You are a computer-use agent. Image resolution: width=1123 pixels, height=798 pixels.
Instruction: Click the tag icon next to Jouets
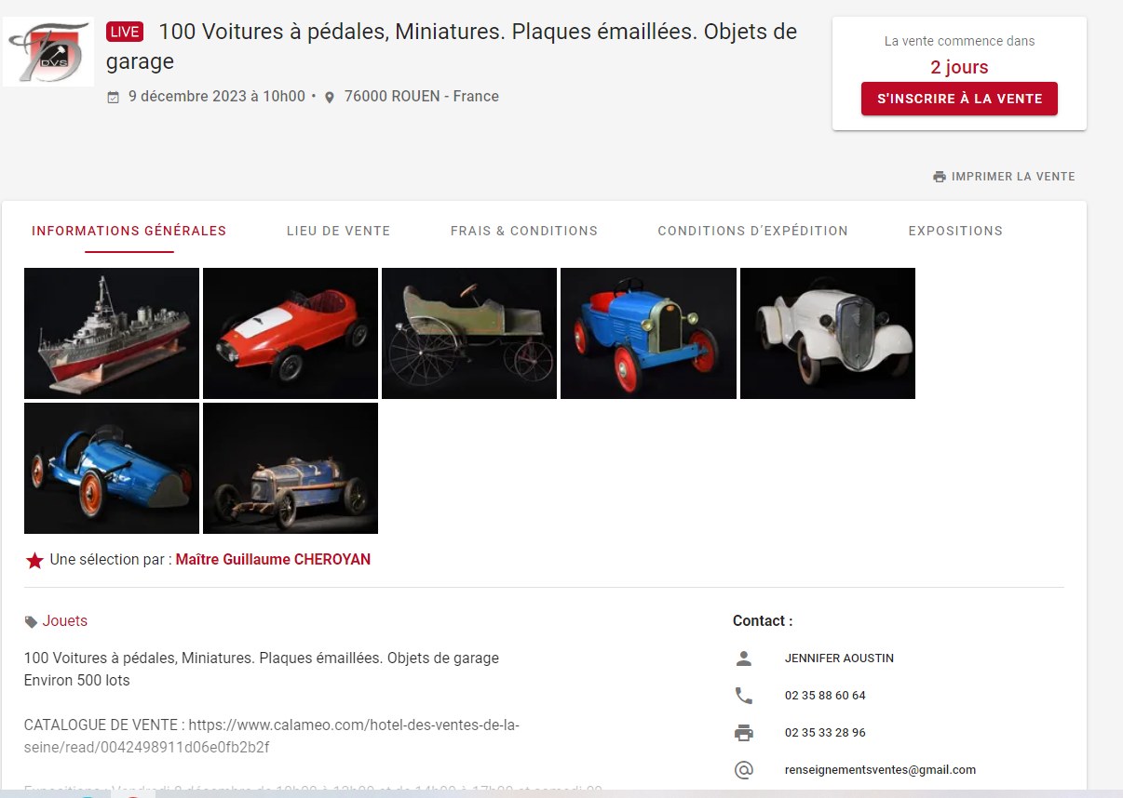tap(31, 622)
